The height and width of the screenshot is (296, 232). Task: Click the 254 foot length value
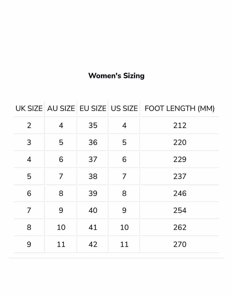(180, 210)
